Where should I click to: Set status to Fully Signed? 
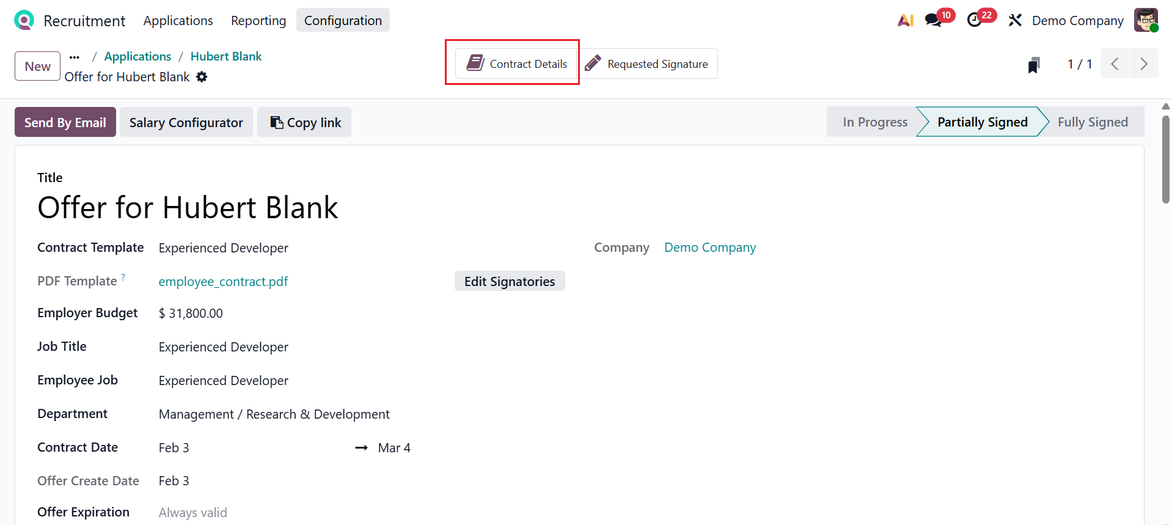[1093, 122]
